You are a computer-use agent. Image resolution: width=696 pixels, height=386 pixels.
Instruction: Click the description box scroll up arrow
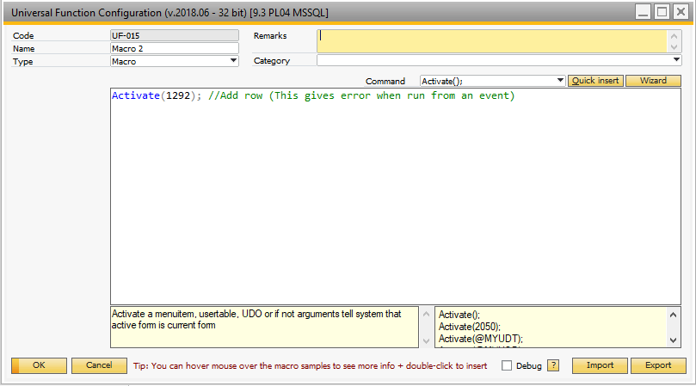point(426,314)
